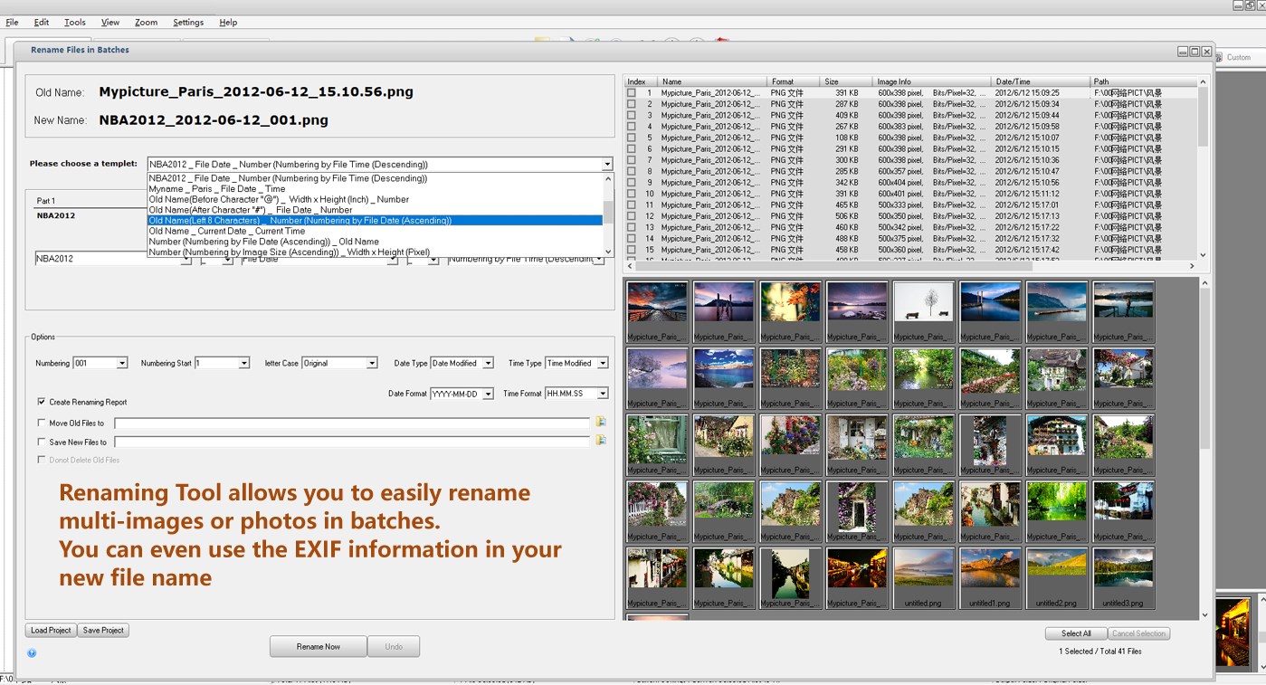Viewport: 1266px width, 685px height.
Task: Open the Tools menu
Action: 74,23
